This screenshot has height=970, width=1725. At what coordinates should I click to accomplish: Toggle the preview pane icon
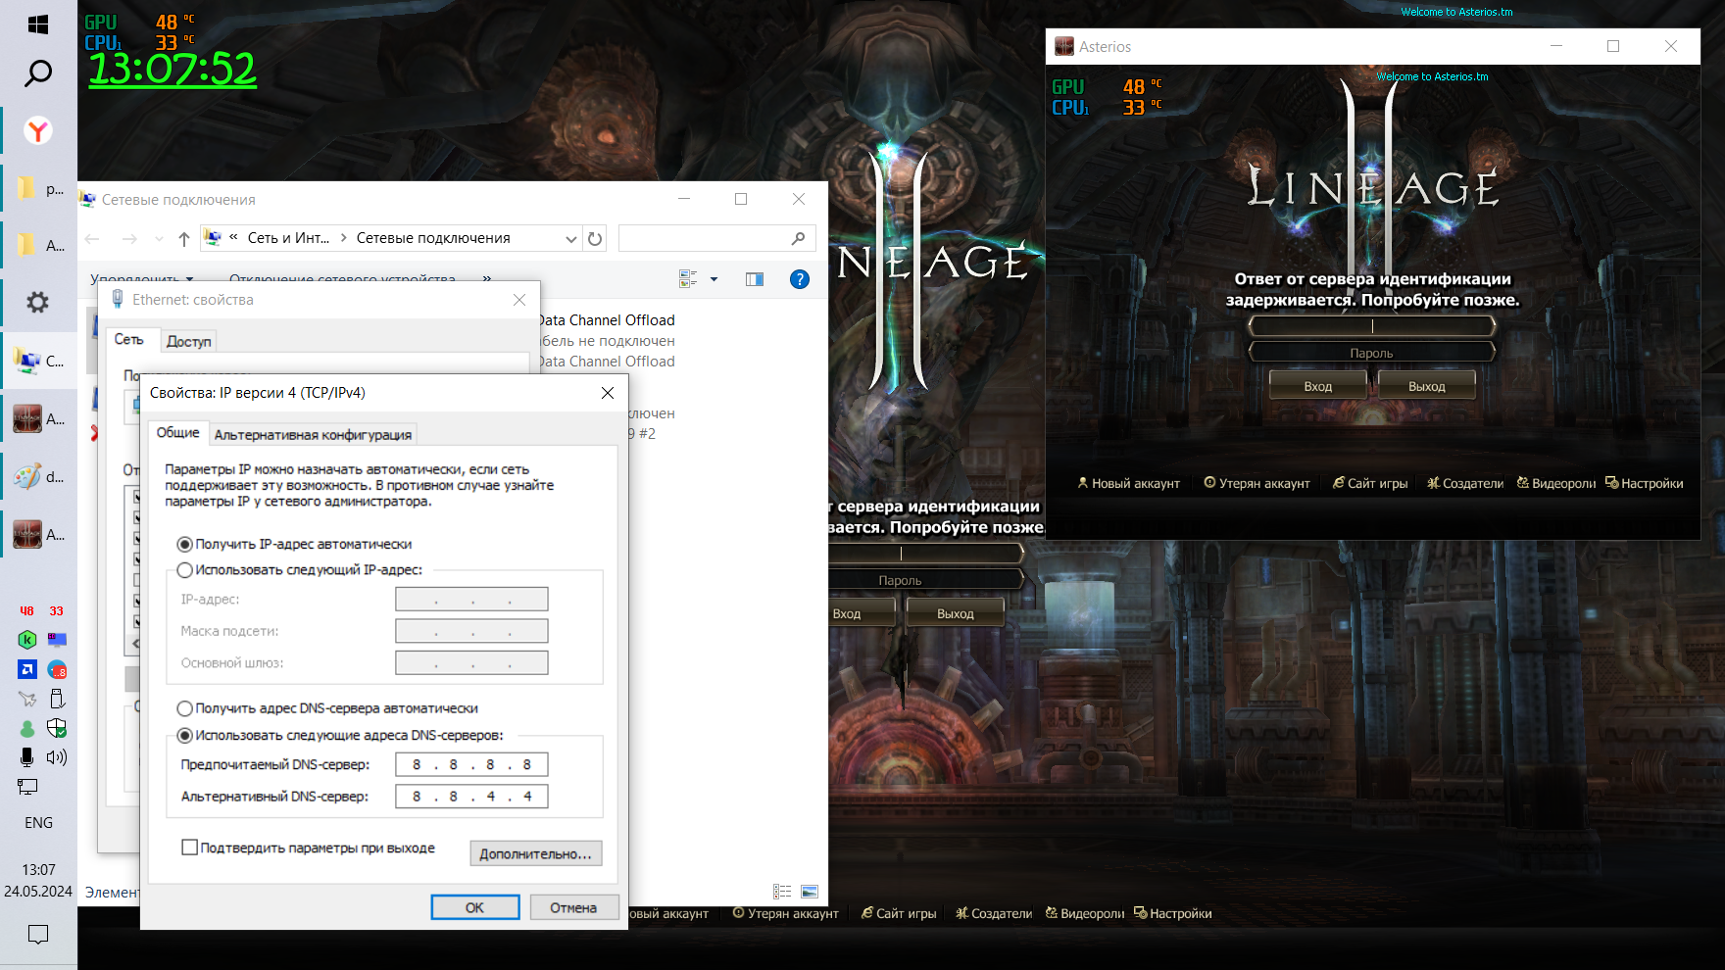click(754, 279)
